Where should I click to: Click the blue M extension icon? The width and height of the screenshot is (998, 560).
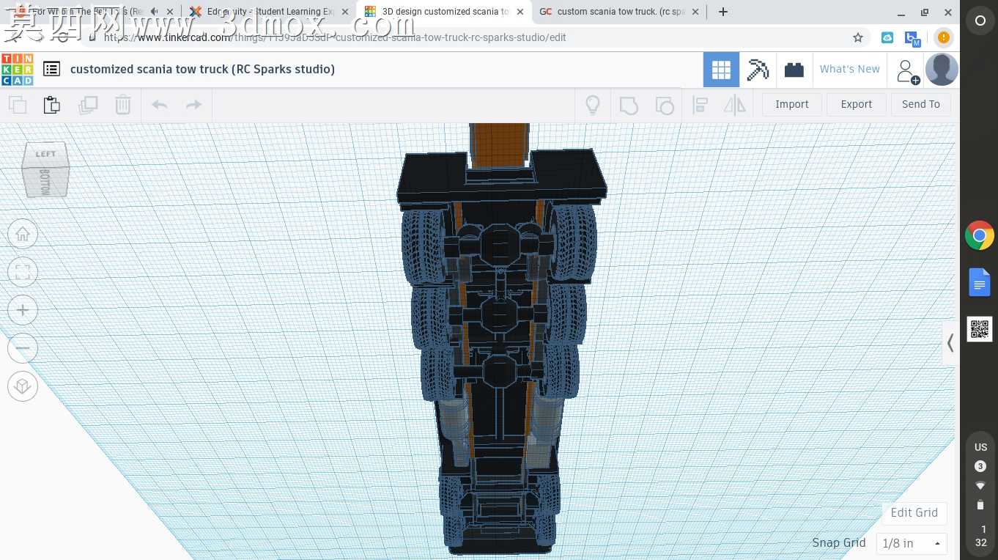pos(912,38)
